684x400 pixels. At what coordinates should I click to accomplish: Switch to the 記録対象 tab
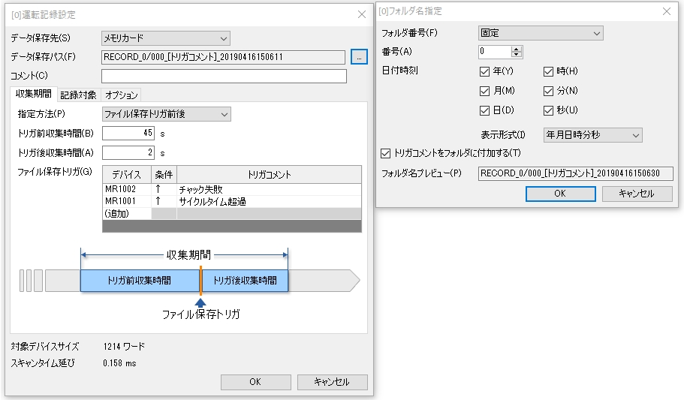(x=78, y=95)
